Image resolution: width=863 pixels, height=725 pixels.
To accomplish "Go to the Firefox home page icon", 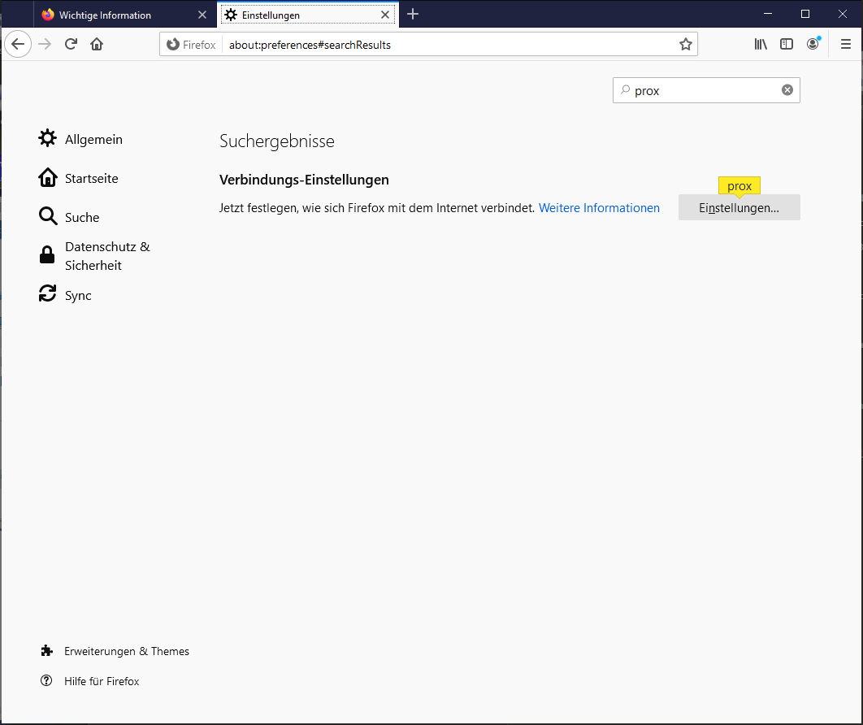I will pyautogui.click(x=97, y=45).
